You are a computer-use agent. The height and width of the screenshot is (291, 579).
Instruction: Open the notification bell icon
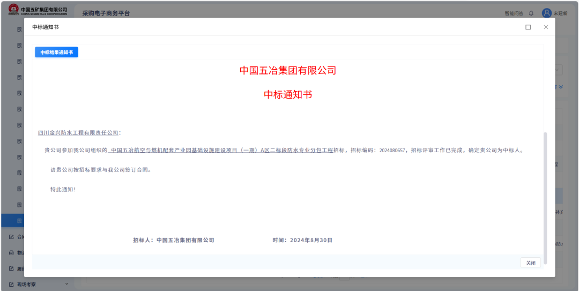531,13
